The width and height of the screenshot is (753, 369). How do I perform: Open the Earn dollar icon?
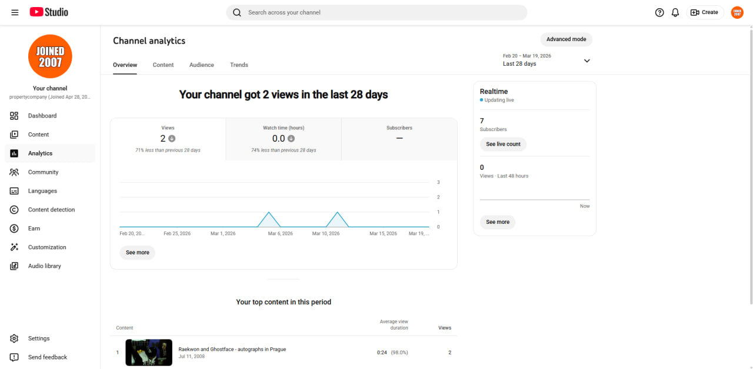(x=15, y=229)
